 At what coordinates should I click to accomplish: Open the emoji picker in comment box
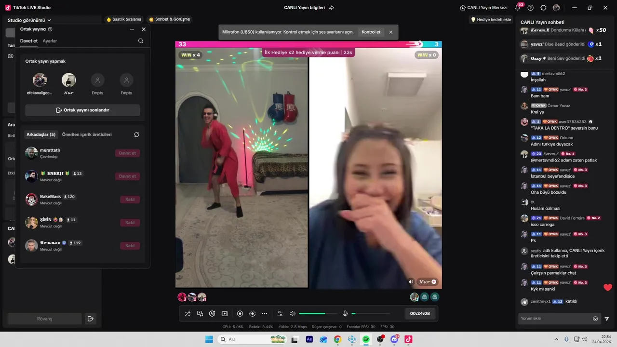point(595,319)
